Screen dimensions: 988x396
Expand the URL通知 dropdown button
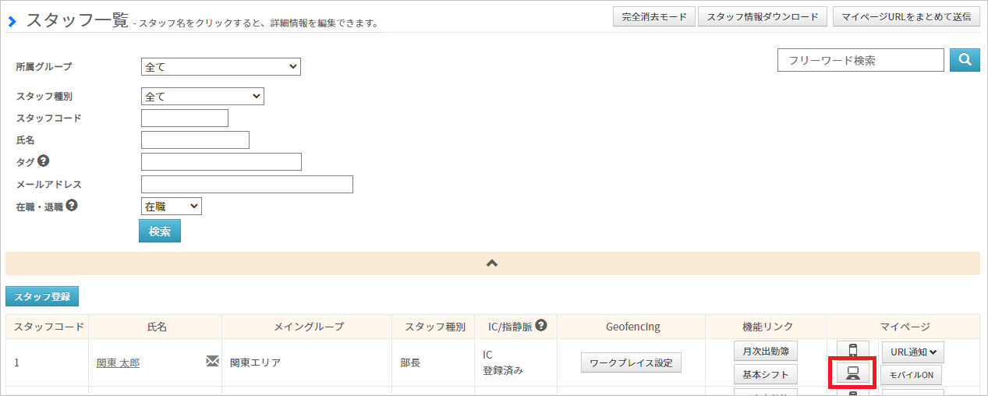[x=912, y=352]
